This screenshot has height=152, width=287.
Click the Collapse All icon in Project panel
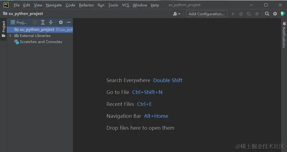pyautogui.click(x=51, y=23)
